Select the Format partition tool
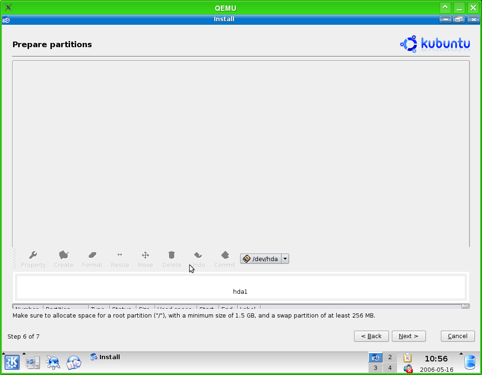Viewport: 482px width, 375px height. click(92, 259)
